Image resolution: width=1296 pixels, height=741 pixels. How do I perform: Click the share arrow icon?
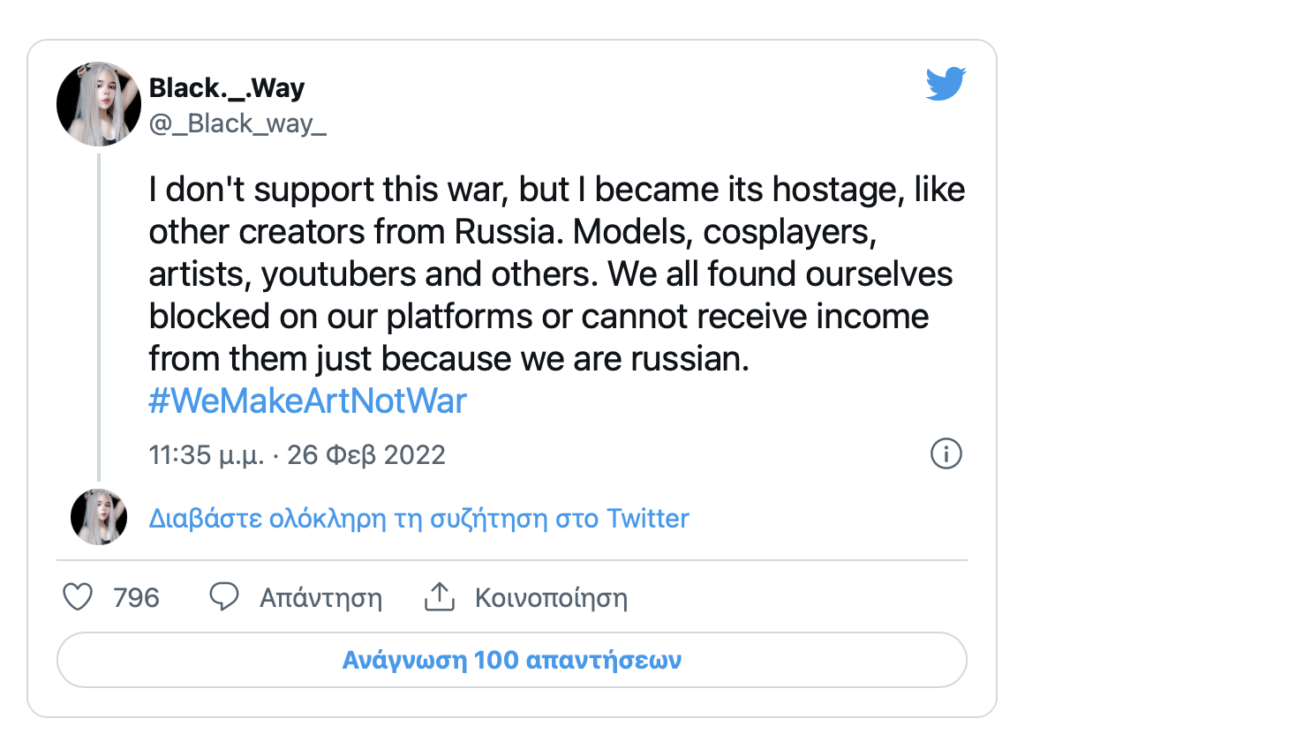440,597
